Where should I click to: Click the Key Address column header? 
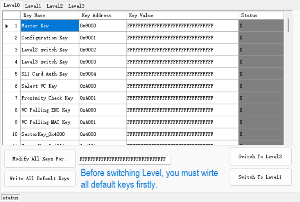[102, 15]
